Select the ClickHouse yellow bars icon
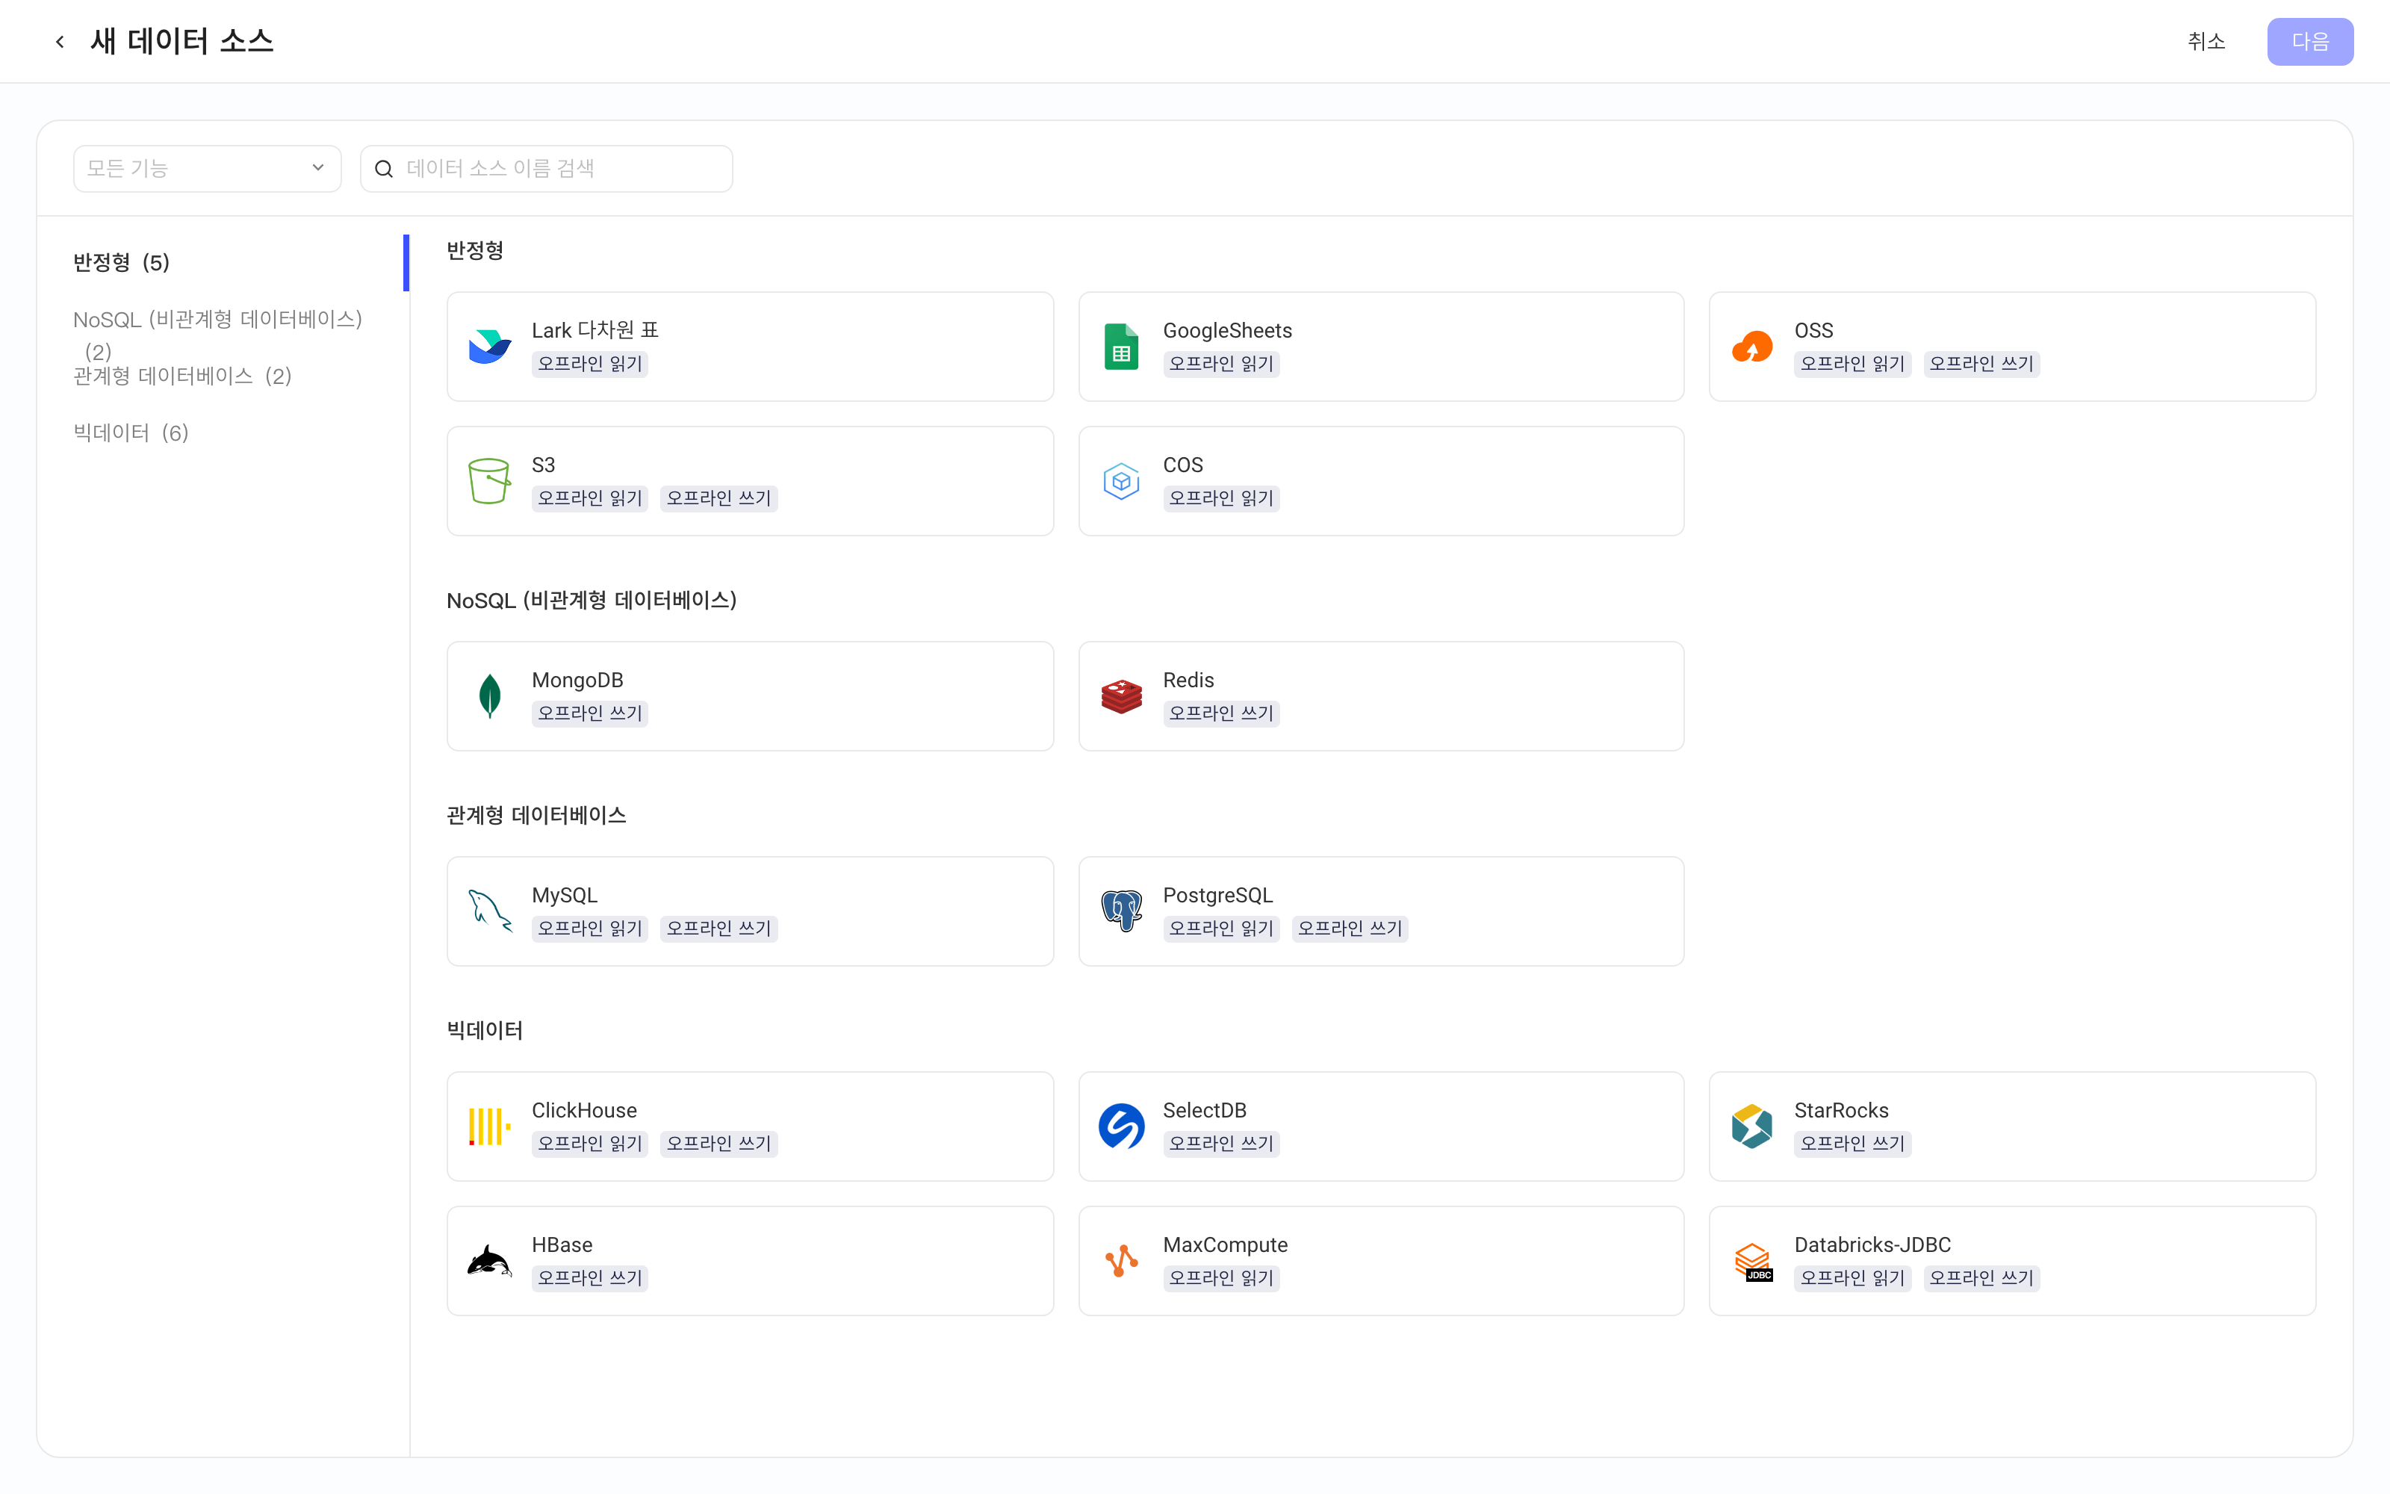 point(490,1126)
